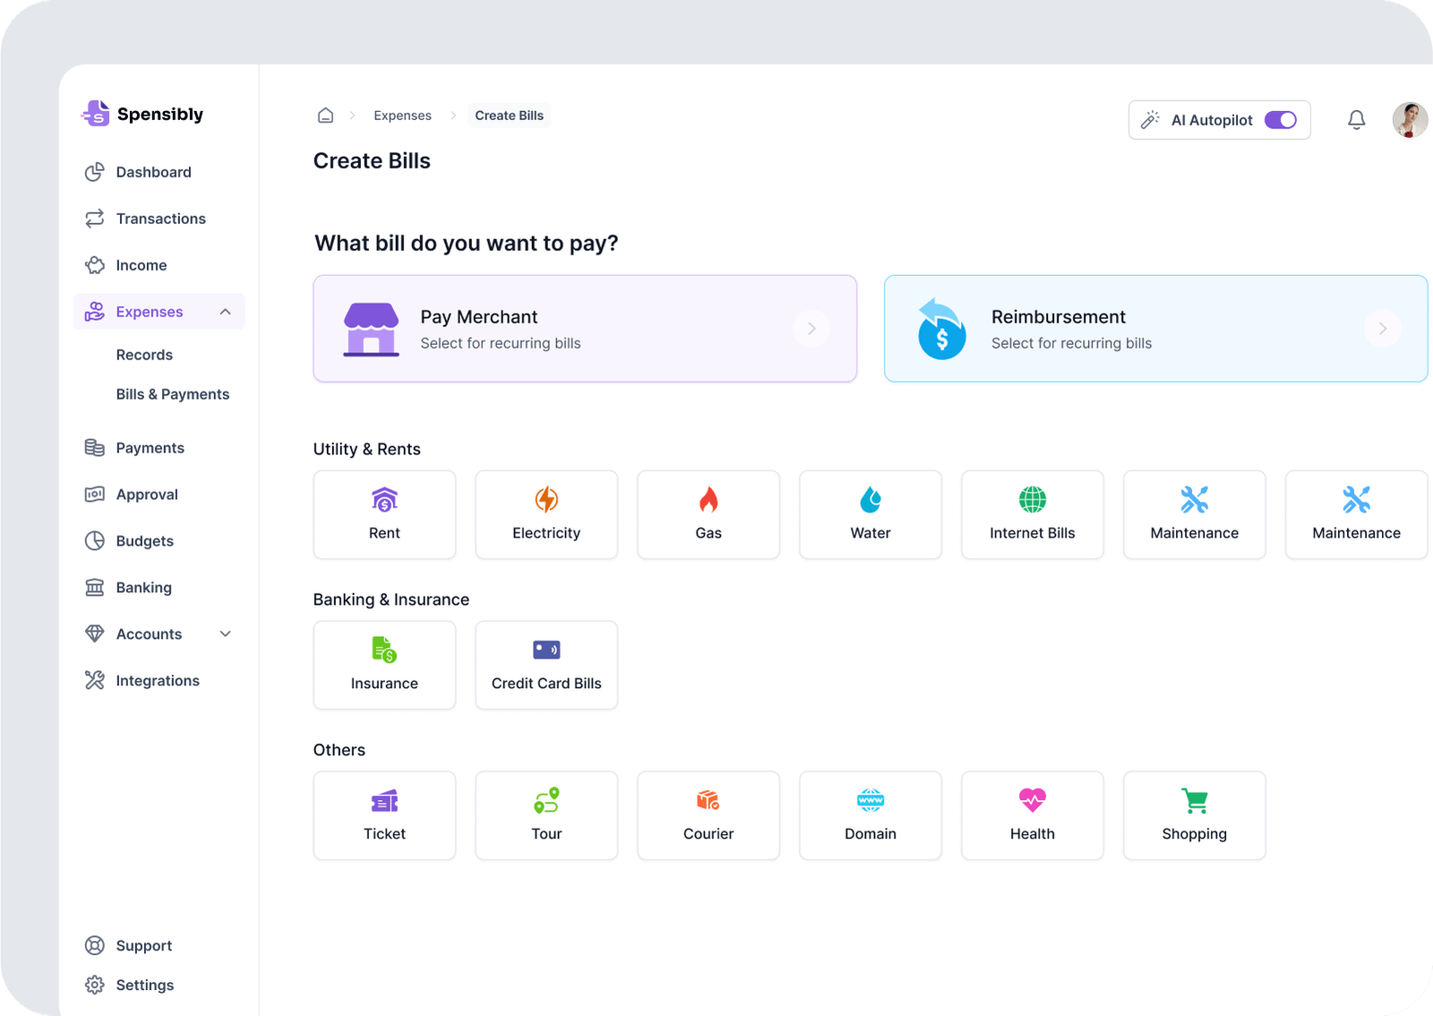Image resolution: width=1433 pixels, height=1016 pixels.
Task: Open the Internet Bills category
Action: (1032, 515)
